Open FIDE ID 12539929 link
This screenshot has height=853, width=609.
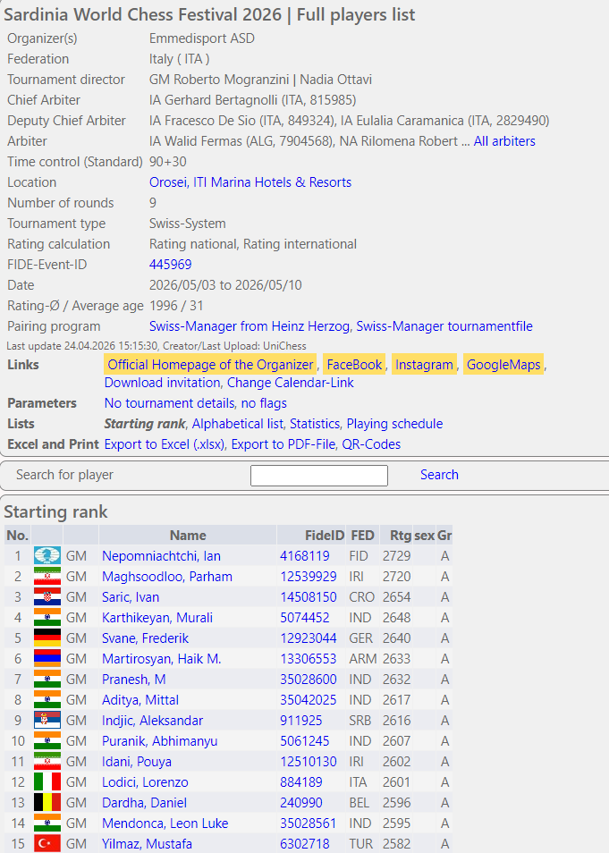[309, 577]
